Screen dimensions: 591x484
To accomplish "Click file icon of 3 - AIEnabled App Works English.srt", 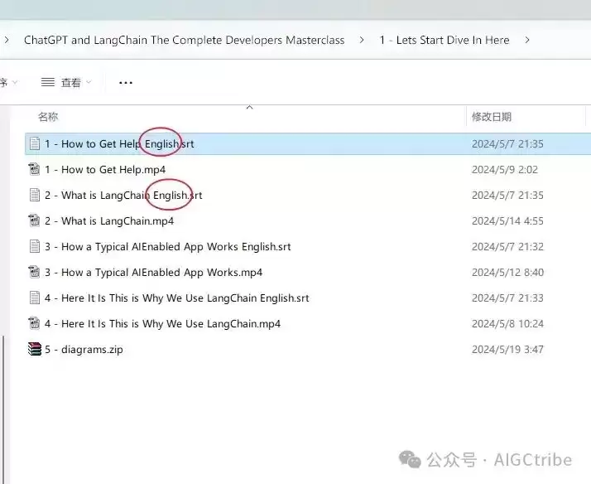I will 35,246.
